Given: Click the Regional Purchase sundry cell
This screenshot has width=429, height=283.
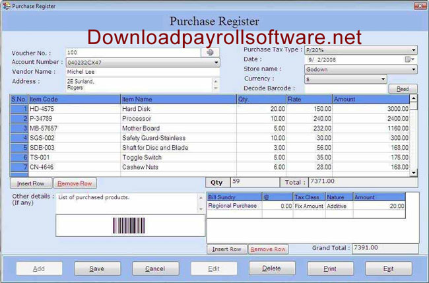Looking at the screenshot, I should coord(234,206).
